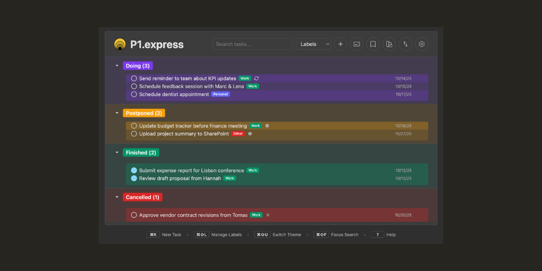Viewport: 542px width, 271px height.
Task: Focus the Search tasks field
Action: coord(252,44)
